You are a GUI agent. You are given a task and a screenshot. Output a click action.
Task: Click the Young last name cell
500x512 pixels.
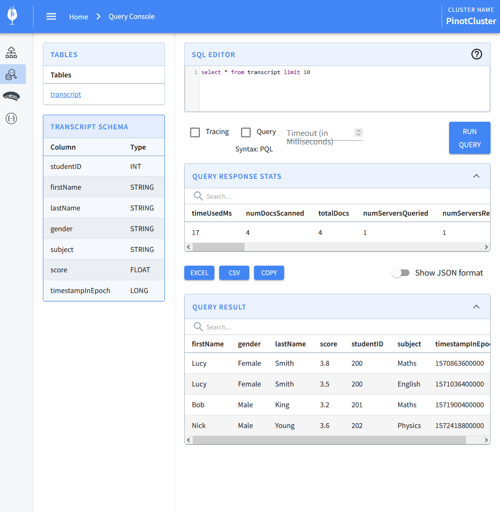pyautogui.click(x=285, y=426)
